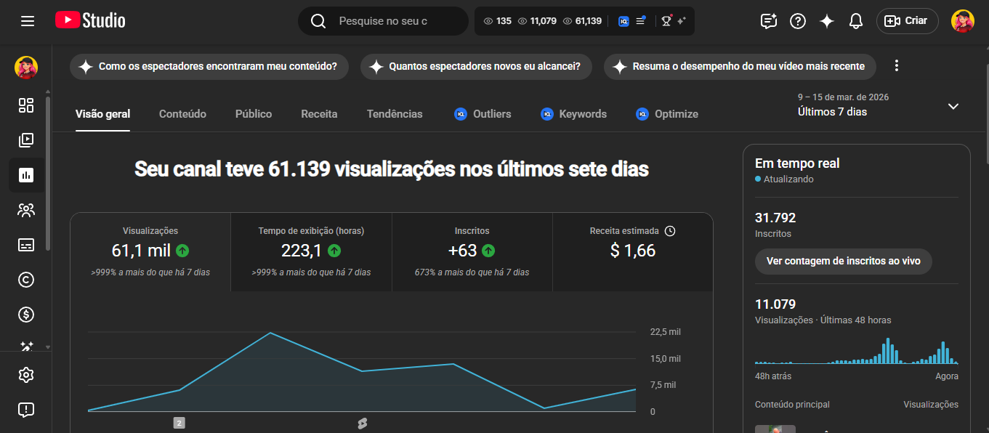Open the Subtitles icon in the sidebar

click(x=26, y=245)
